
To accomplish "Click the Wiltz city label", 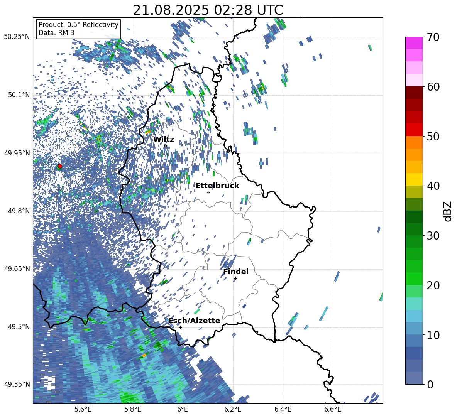I will click(x=164, y=140).
